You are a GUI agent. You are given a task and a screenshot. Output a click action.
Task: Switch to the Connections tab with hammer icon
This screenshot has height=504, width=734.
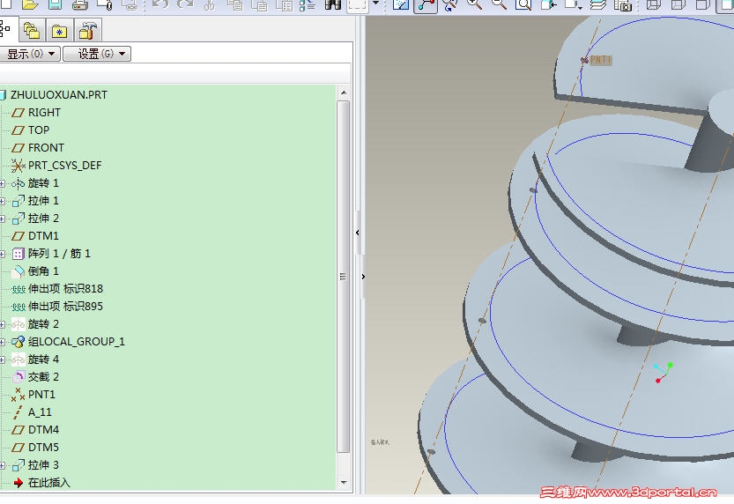click(x=87, y=31)
